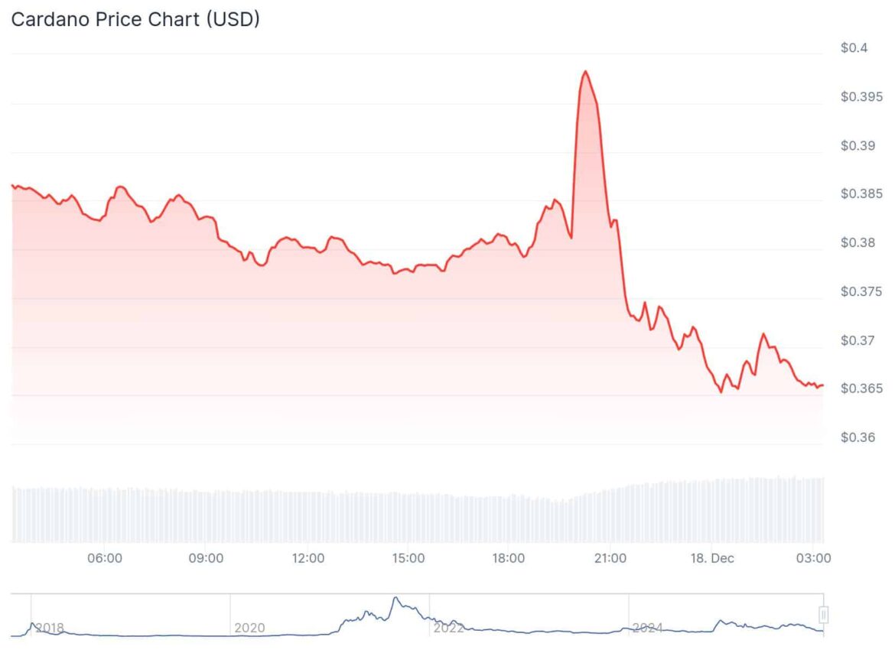Click the highest peak in navigator chart
Screen dimensions: 895x653
pos(395,598)
